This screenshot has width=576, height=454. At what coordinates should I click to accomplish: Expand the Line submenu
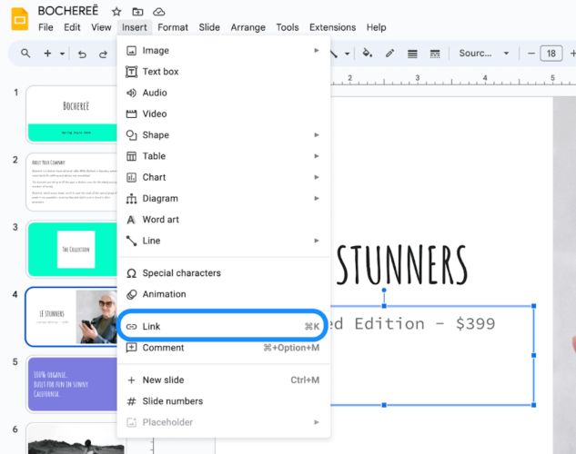[x=223, y=241]
